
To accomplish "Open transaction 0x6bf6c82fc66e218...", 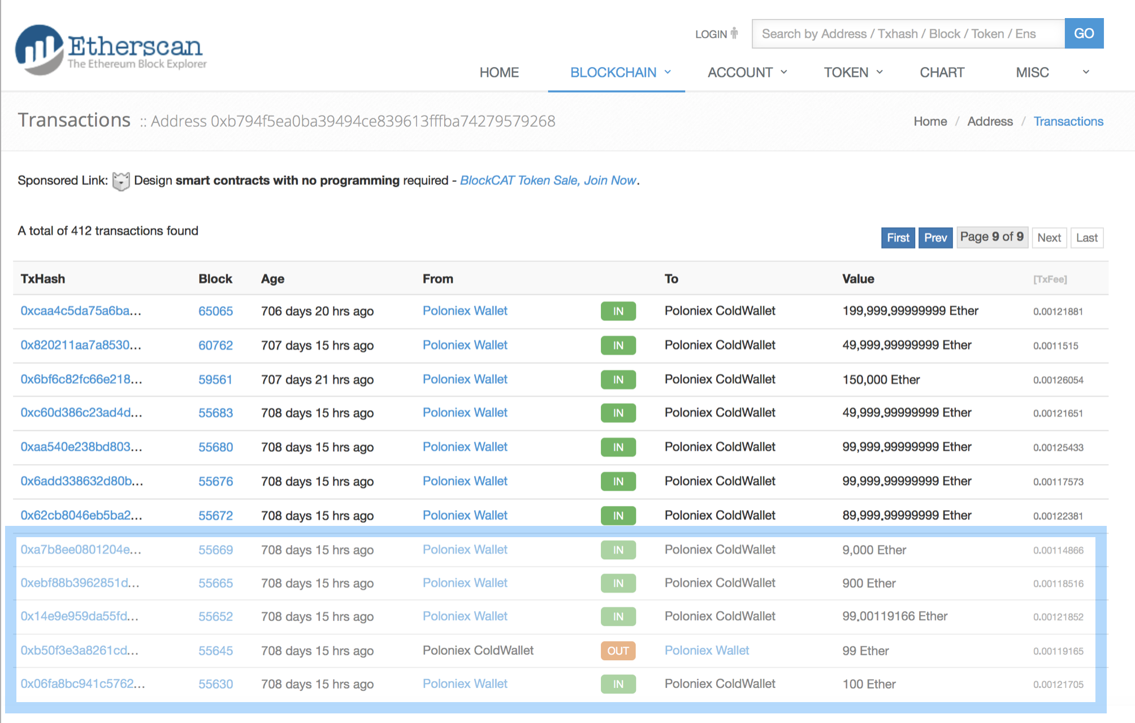I will (81, 379).
